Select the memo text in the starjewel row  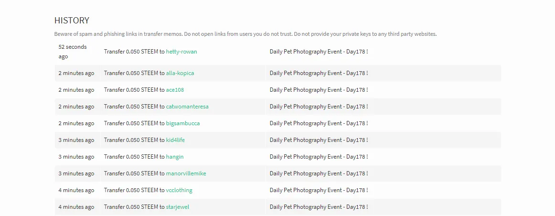click(319, 207)
